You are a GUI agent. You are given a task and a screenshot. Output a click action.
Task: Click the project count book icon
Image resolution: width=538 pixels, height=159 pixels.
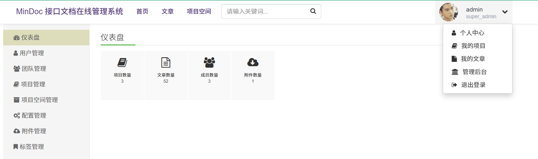tap(122, 62)
